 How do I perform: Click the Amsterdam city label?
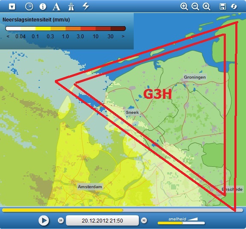tap(90, 187)
